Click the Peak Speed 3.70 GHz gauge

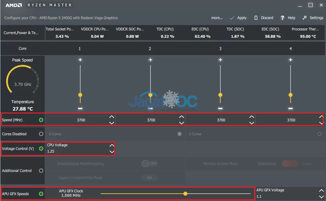click(22, 80)
